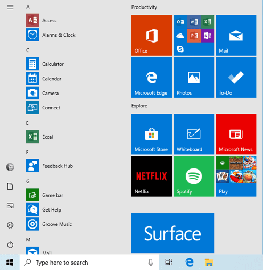Click the letter F section header
Screen dimensions: 263x270
pyautogui.click(x=27, y=152)
